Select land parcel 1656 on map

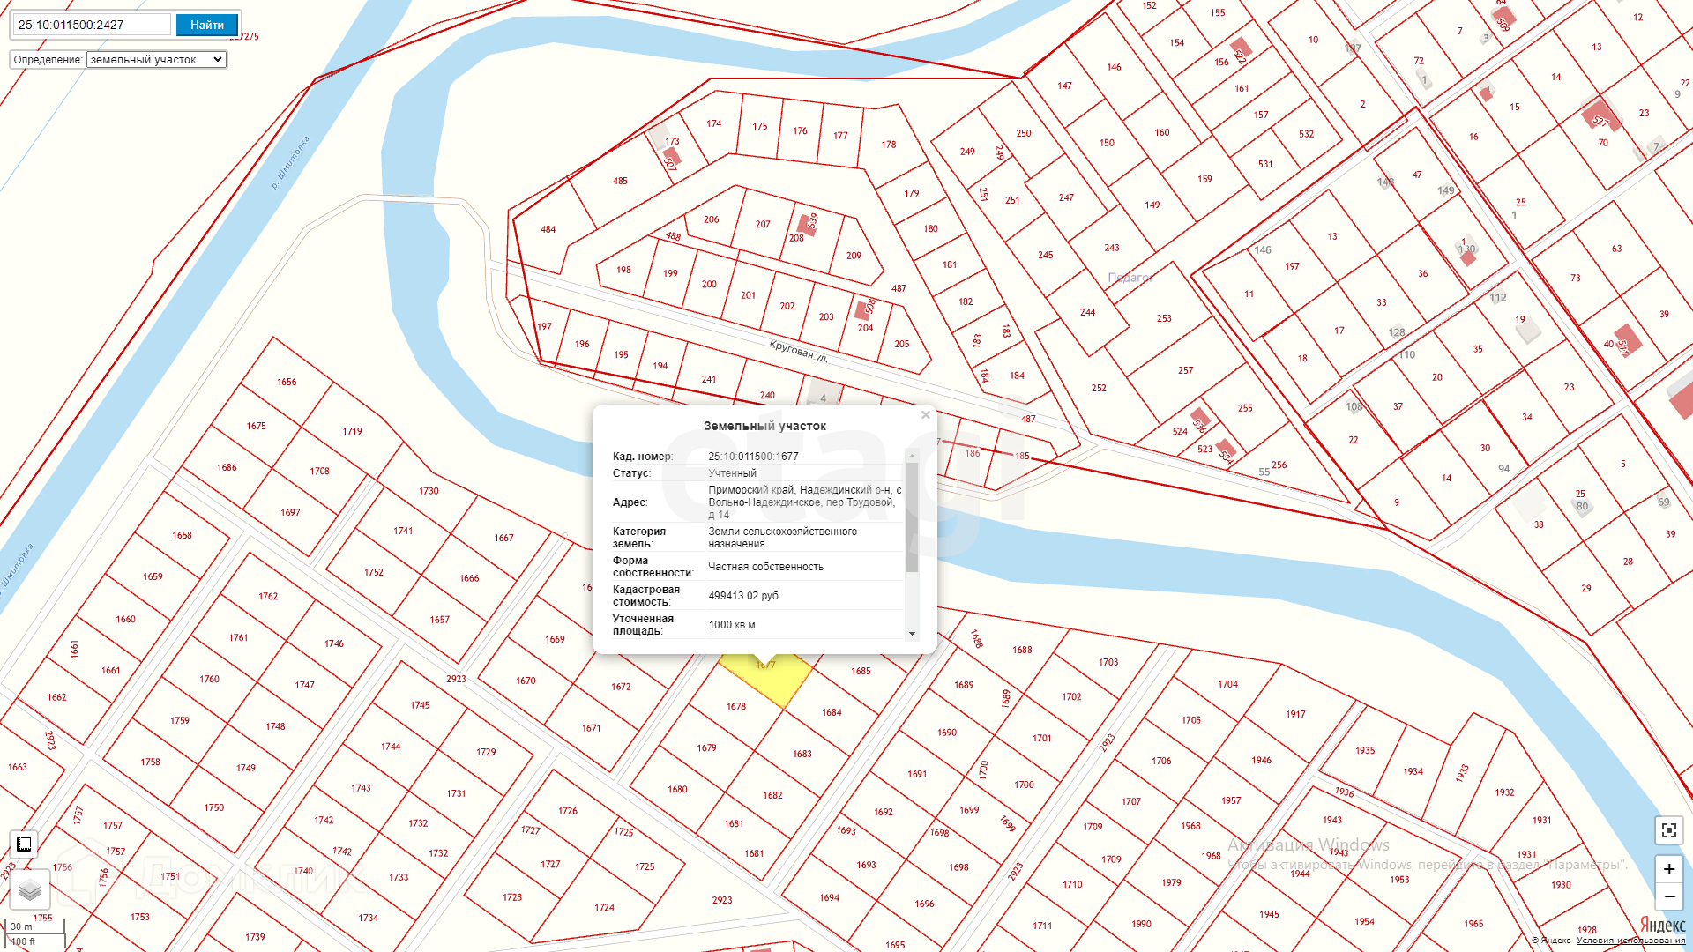pyautogui.click(x=287, y=382)
